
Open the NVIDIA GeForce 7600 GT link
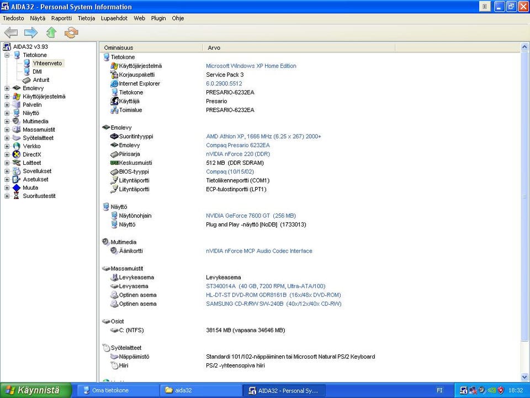click(251, 216)
